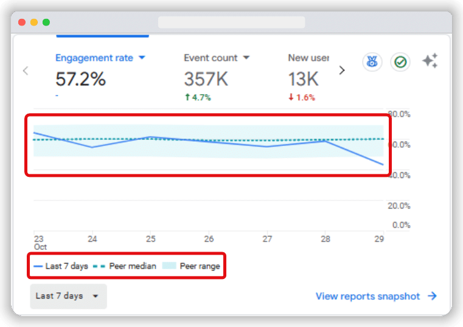The image size is (463, 327).
Task: Open the View reports snapshot link
Action: pyautogui.click(x=376, y=296)
